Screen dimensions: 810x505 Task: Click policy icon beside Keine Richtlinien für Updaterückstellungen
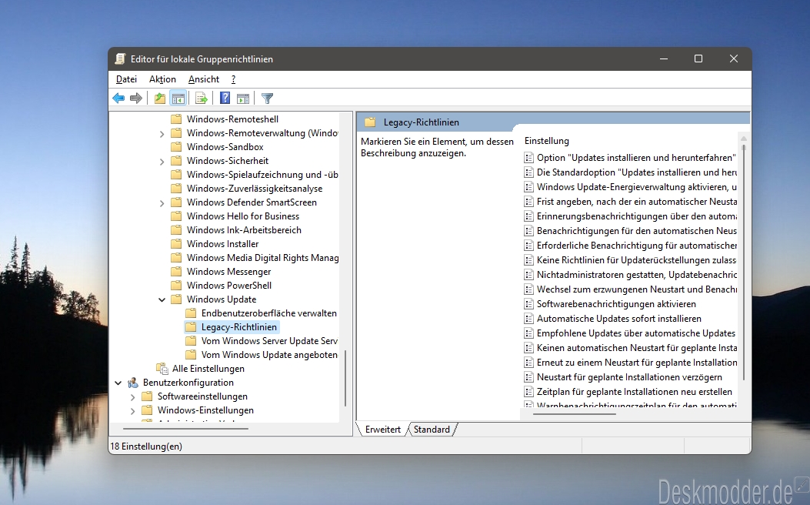[x=528, y=260]
